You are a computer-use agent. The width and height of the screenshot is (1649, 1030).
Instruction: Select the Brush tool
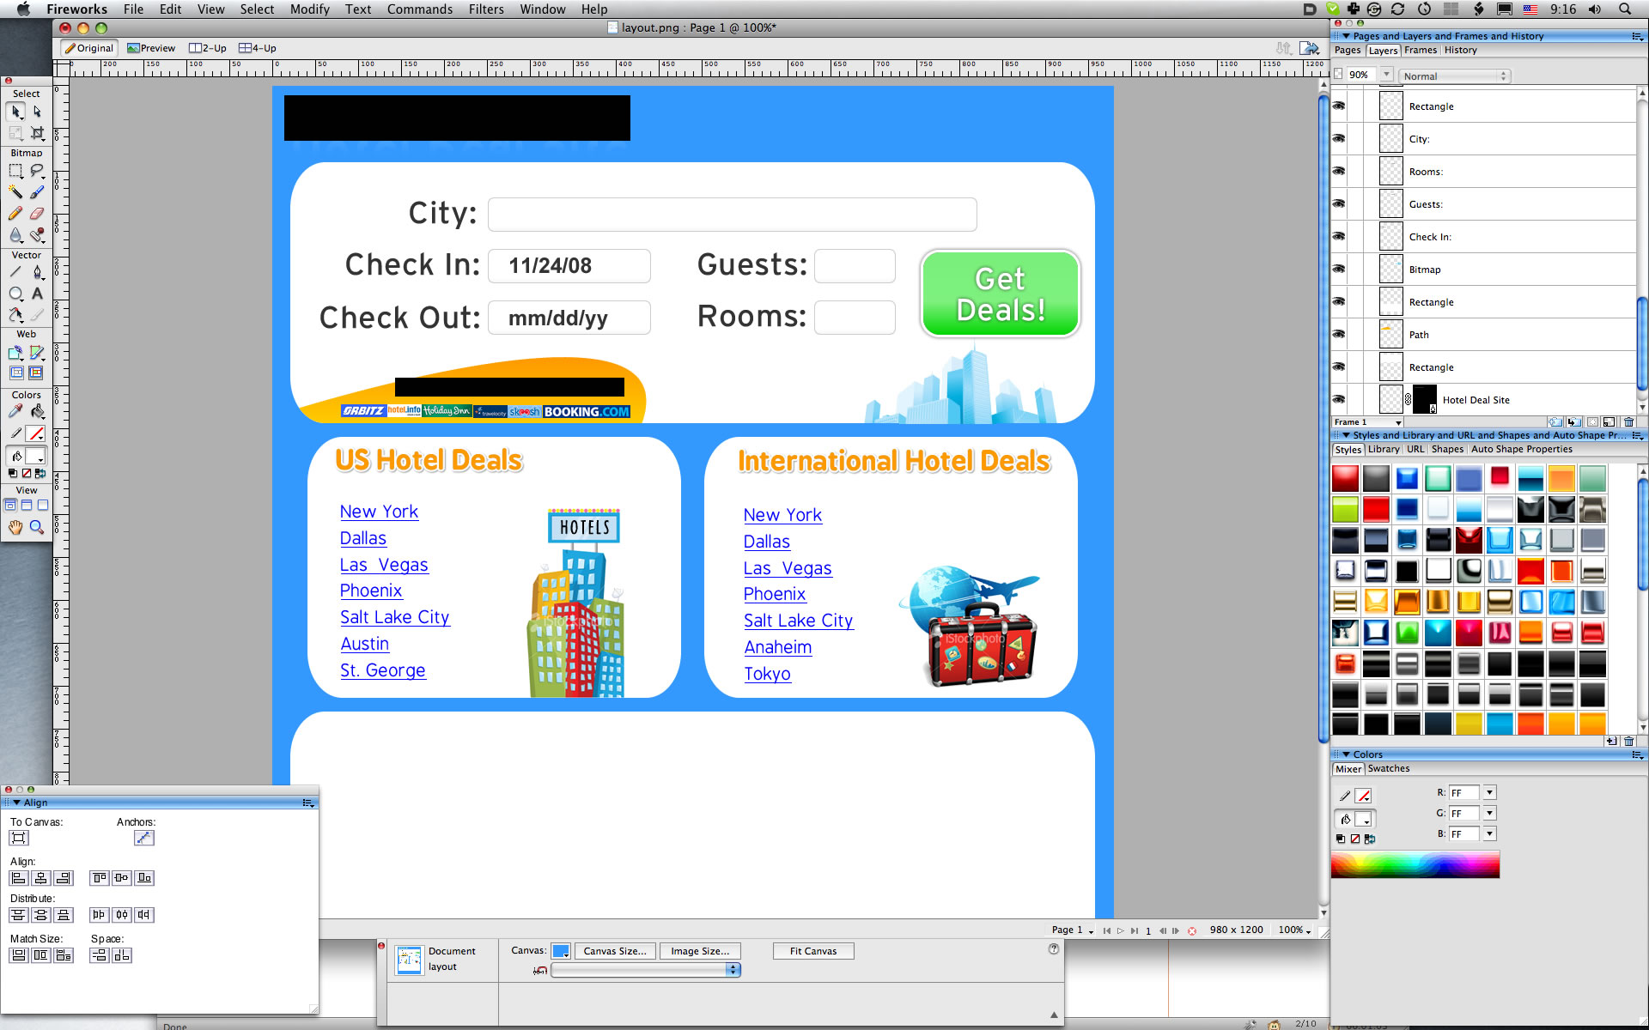pos(37,192)
